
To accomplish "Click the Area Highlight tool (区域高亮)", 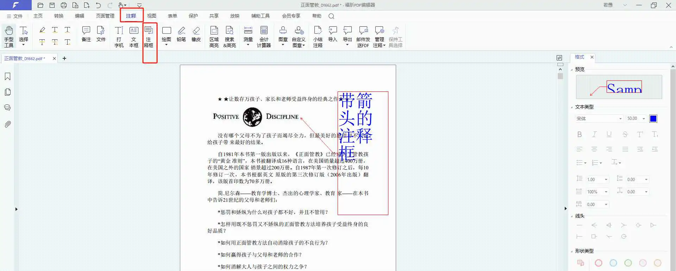I will [x=214, y=36].
